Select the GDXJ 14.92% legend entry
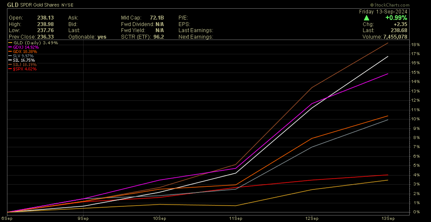The width and height of the screenshot is (431, 222). [23, 47]
